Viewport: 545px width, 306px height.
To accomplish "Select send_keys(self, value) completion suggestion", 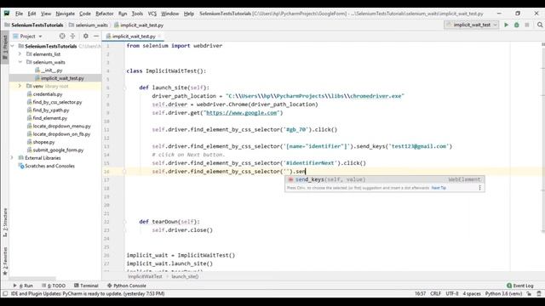I will coord(384,179).
